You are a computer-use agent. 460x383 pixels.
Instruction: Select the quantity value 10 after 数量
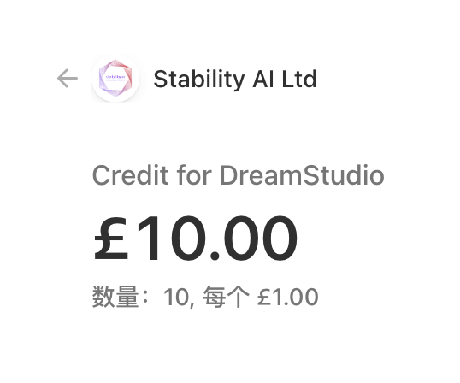pos(177,297)
